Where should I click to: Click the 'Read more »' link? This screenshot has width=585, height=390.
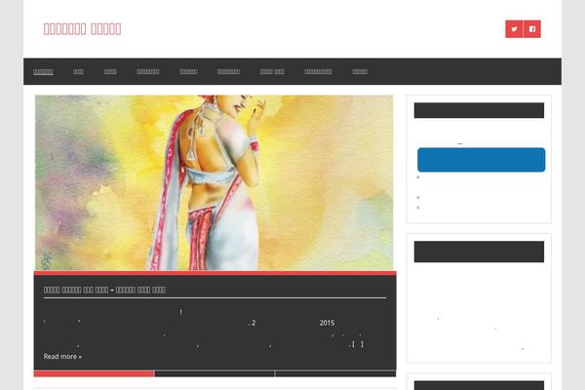click(62, 357)
